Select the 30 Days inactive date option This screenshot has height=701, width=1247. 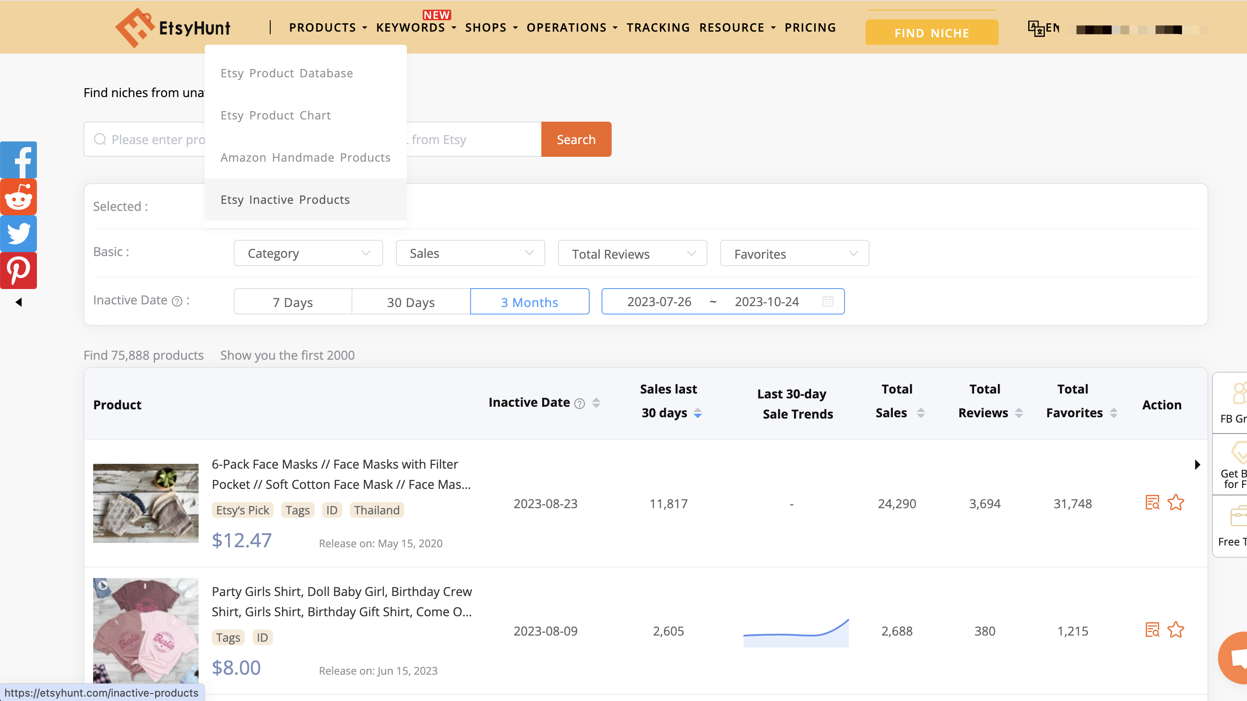point(410,302)
